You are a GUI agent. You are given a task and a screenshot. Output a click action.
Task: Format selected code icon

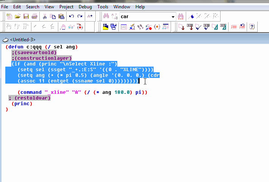[223, 27]
